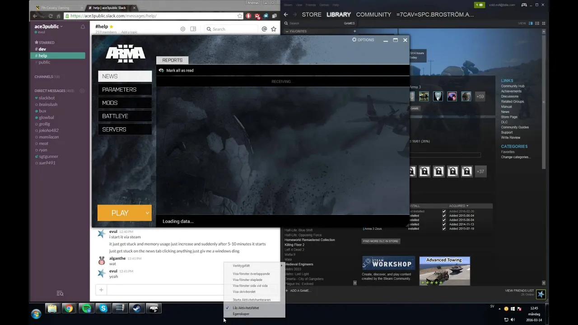The height and width of the screenshot is (325, 578).
Task: Open Skype from the taskbar
Action: point(103,308)
